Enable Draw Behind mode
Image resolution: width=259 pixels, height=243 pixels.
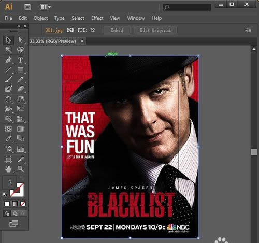(x=15, y=213)
